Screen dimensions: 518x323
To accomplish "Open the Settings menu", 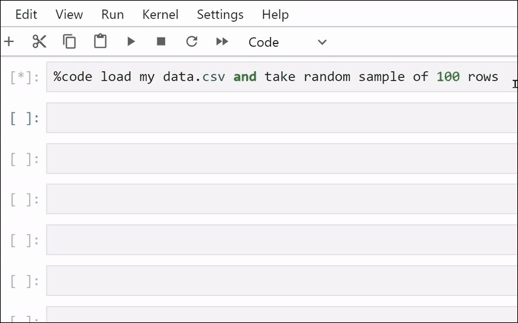I will click(x=220, y=14).
